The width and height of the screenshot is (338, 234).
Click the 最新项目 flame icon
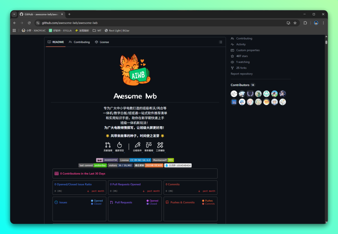coord(119,145)
